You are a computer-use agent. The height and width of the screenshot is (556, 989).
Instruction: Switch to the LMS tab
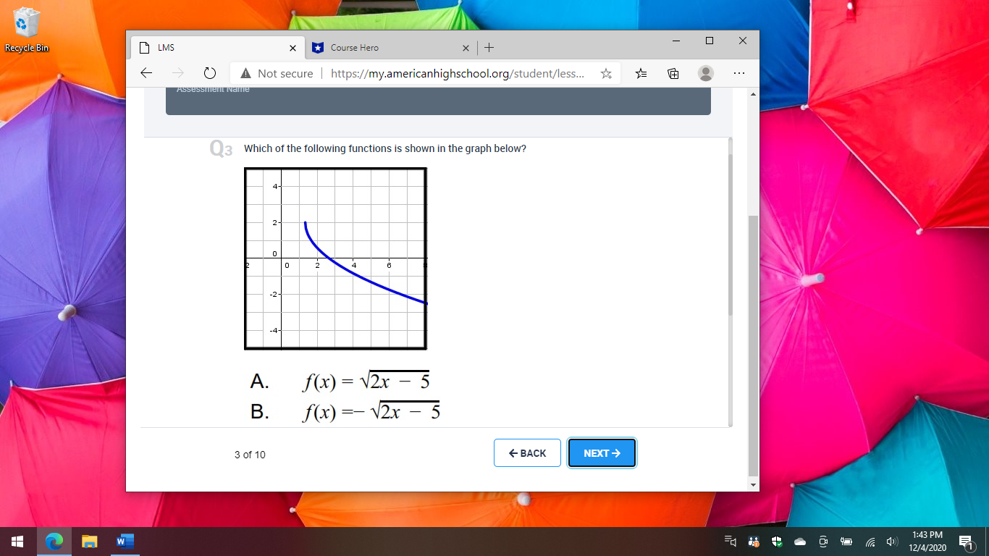click(217, 48)
